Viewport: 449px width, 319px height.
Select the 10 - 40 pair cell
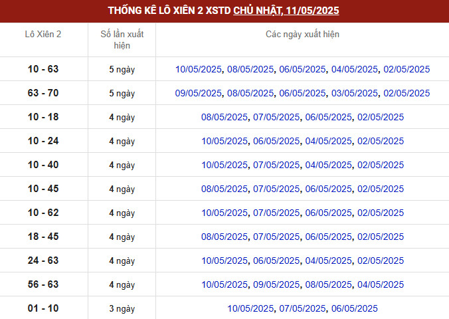coord(43,165)
